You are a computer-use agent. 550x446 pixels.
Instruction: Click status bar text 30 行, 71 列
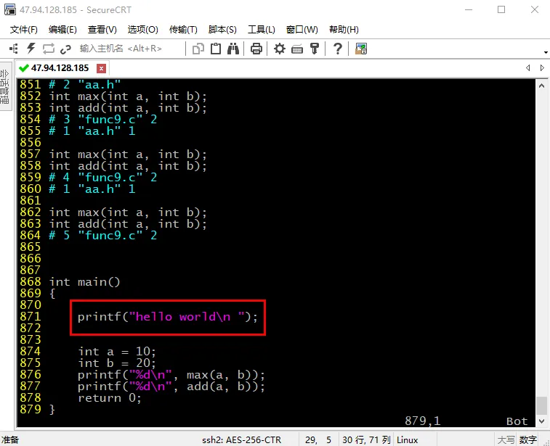coord(366,439)
